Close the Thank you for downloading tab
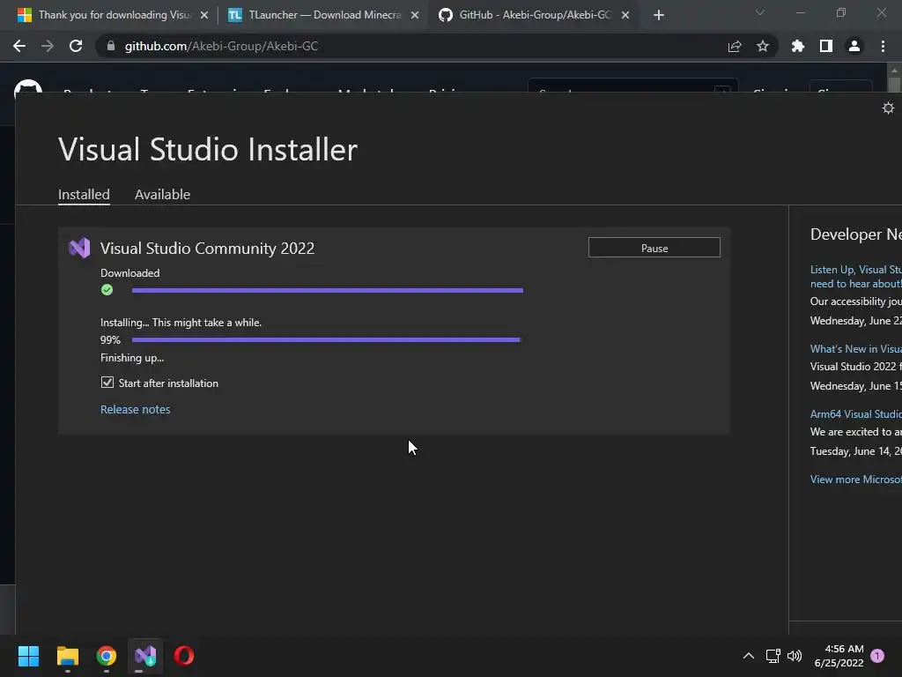The image size is (902, 677). click(204, 15)
